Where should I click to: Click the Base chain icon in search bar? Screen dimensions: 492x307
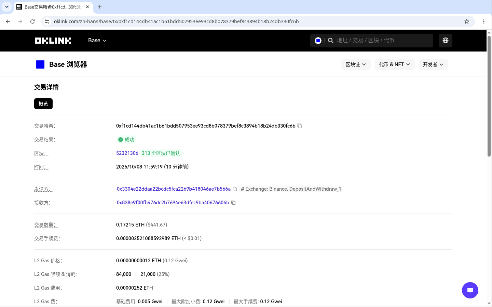click(318, 41)
